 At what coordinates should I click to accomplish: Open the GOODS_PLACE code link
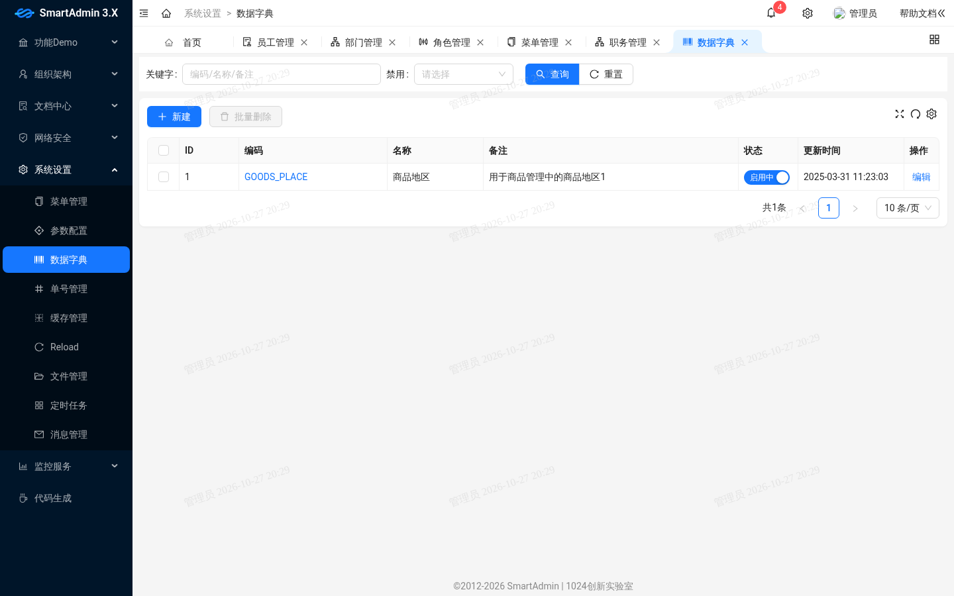(276, 177)
